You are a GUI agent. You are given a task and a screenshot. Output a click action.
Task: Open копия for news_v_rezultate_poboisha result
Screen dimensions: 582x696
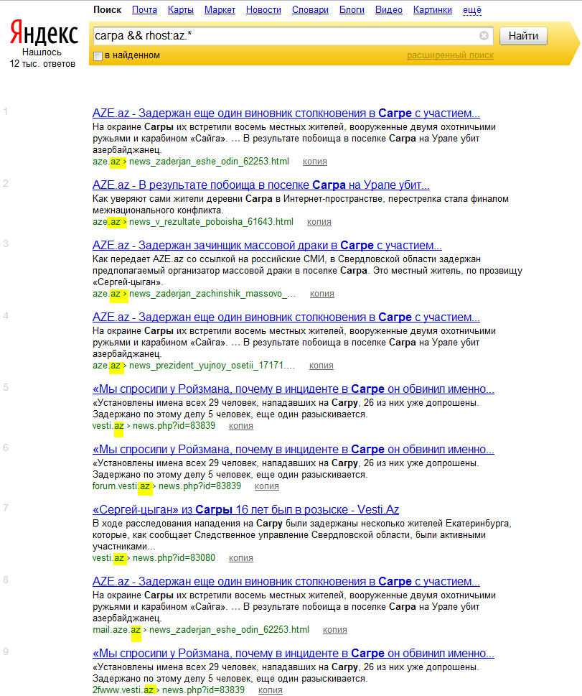point(319,222)
